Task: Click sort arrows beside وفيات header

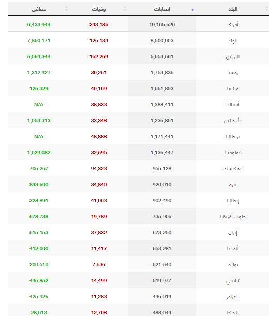Action: [125, 9]
